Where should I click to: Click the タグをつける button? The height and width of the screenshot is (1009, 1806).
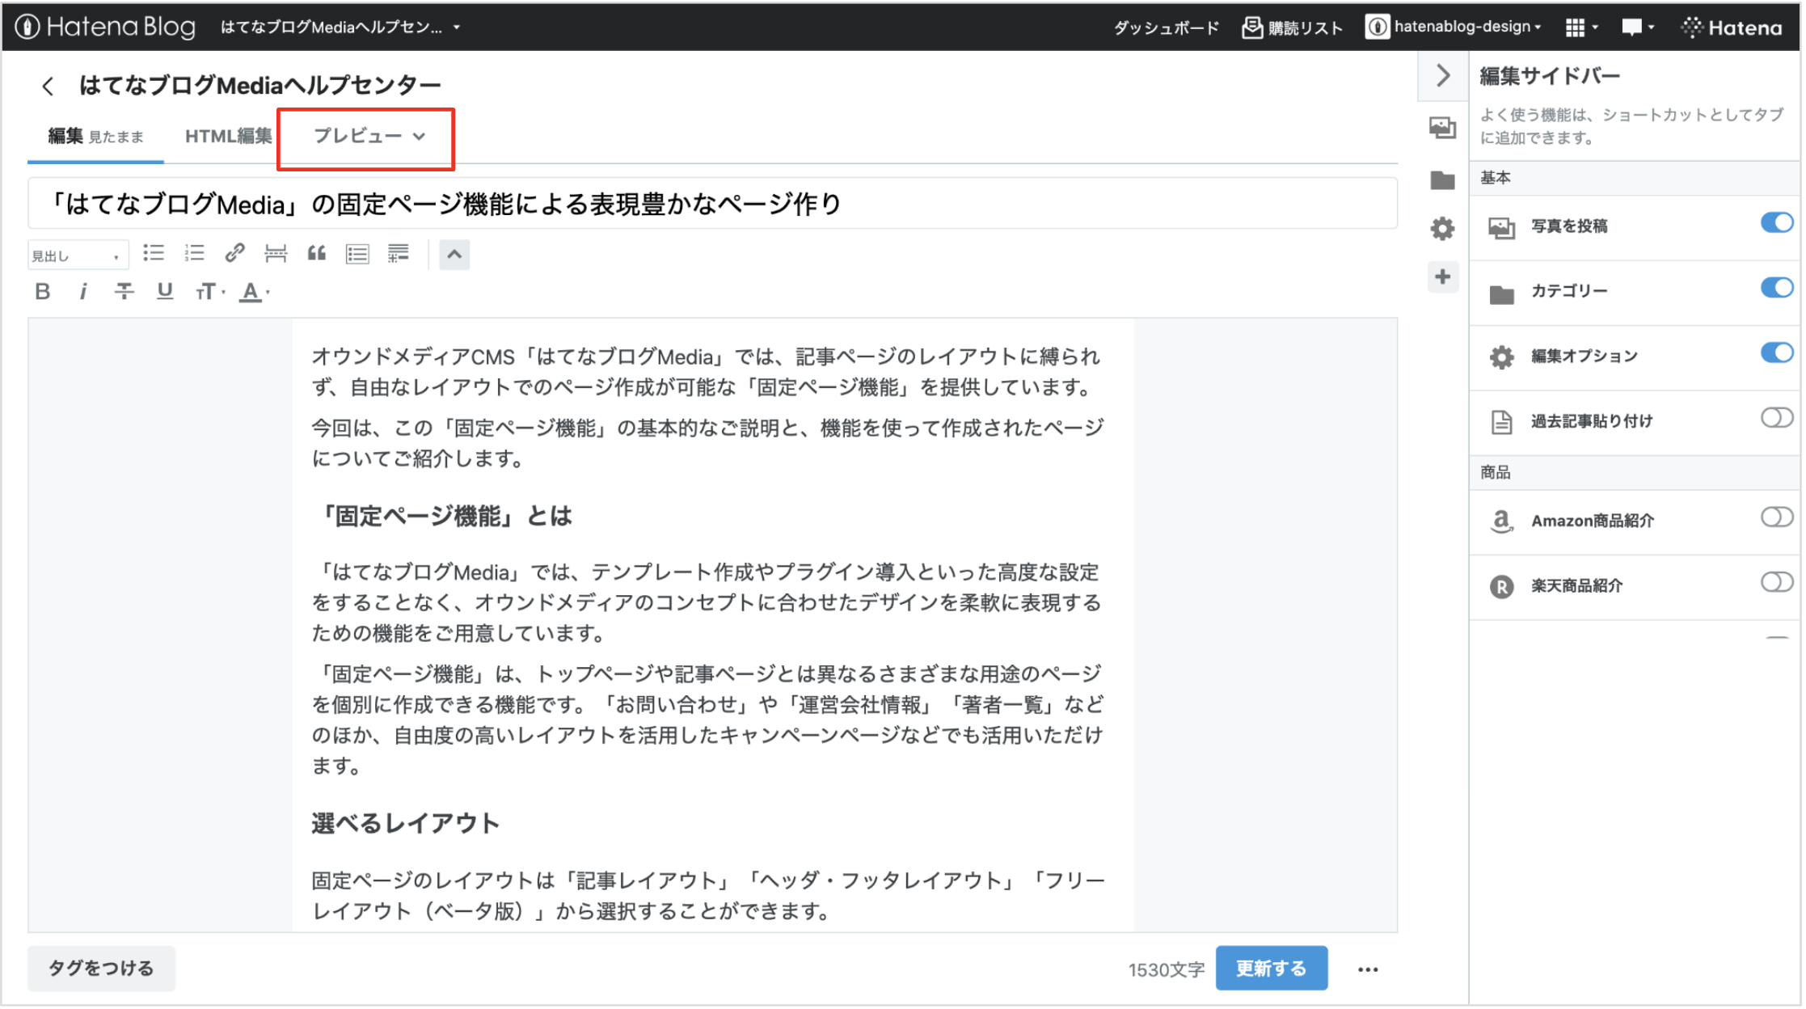point(101,969)
